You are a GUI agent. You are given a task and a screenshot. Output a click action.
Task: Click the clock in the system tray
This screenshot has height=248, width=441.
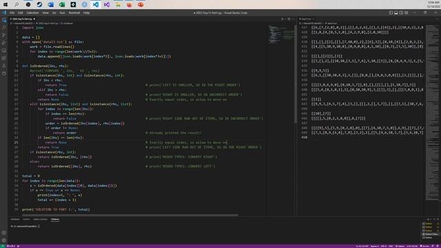tap(433, 4)
